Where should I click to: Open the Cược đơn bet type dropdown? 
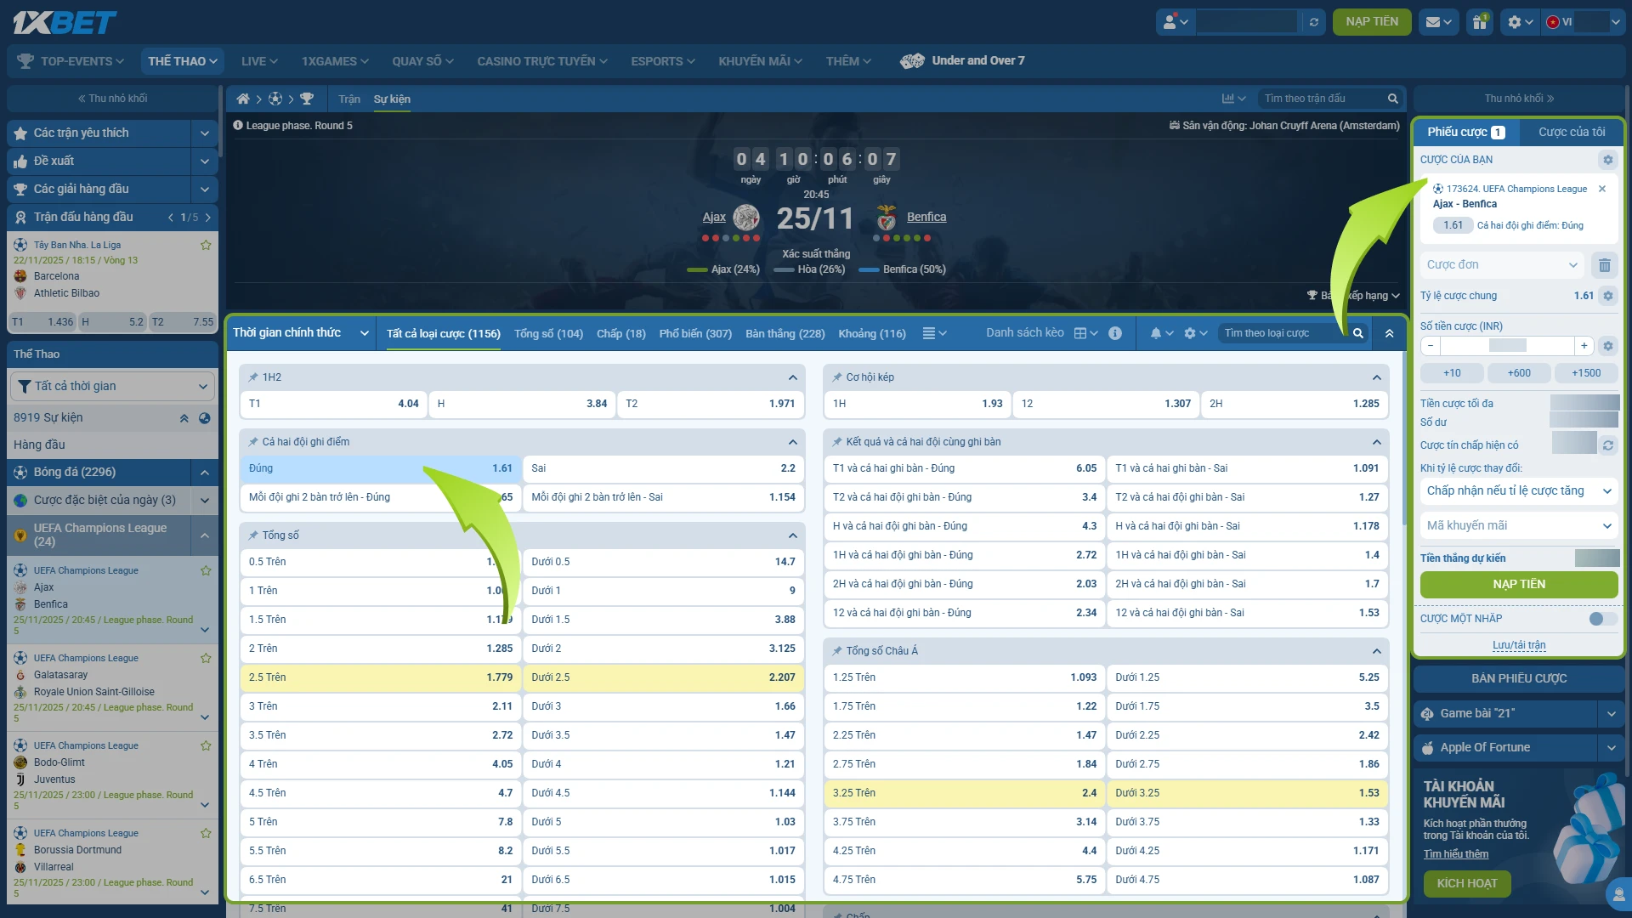(x=1502, y=265)
